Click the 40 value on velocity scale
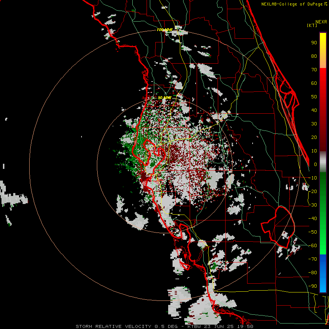Screen dimensions: 329x329 pos(314,110)
